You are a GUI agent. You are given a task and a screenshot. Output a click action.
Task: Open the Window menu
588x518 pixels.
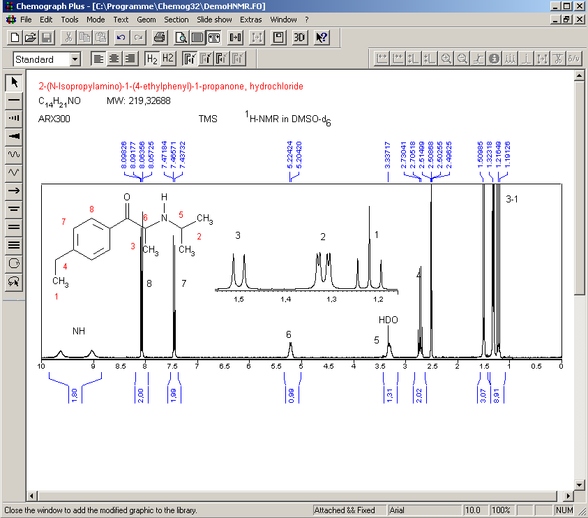(283, 20)
